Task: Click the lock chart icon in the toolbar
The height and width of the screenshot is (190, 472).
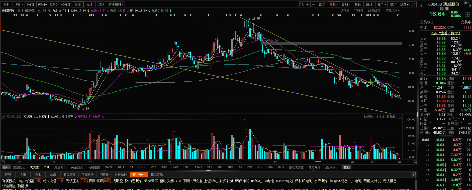Action: [x=302, y=4]
